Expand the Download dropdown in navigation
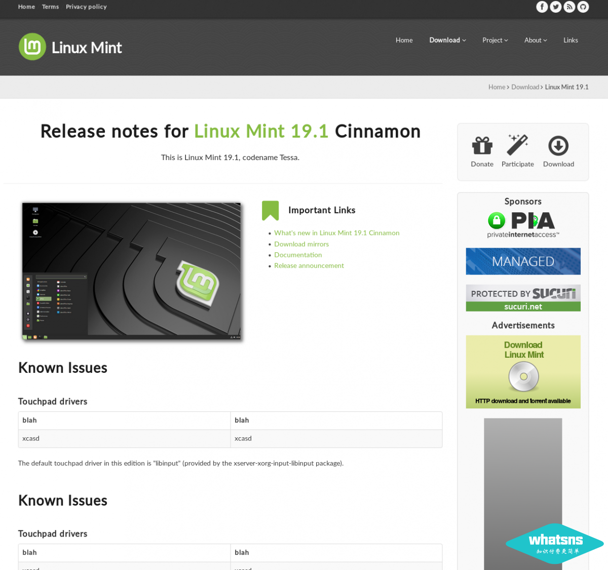The height and width of the screenshot is (570, 608). pyautogui.click(x=447, y=40)
